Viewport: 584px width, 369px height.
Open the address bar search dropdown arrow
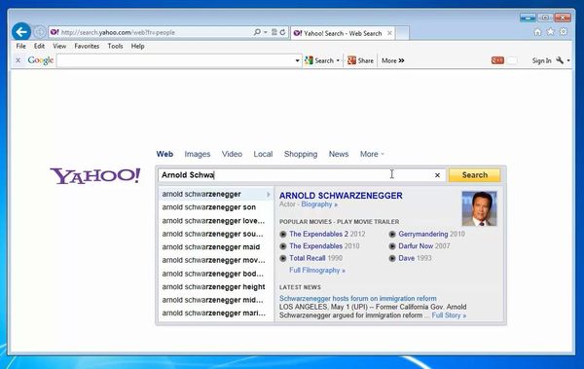pyautogui.click(x=265, y=32)
